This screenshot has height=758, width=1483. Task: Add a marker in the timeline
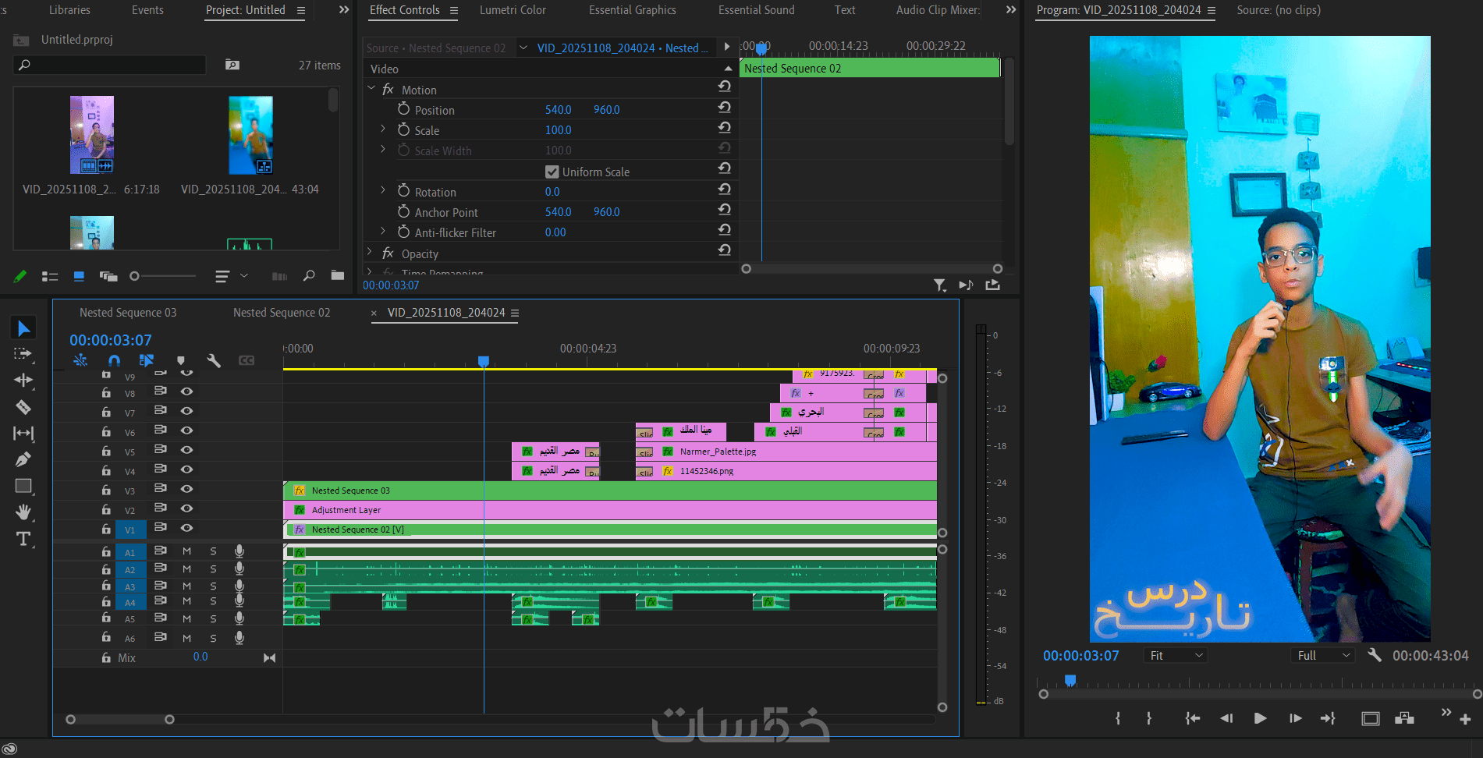coord(181,360)
